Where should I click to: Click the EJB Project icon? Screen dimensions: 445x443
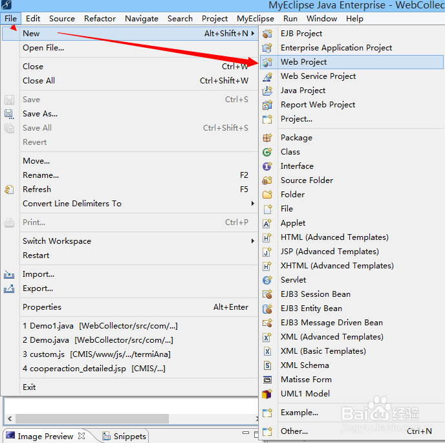coord(267,34)
